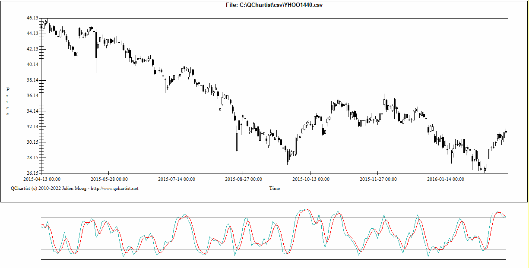Image resolution: width=529 pixels, height=268 pixels.
Task: Click the 2015-10-13 00:00 date label
Action: pos(311,179)
